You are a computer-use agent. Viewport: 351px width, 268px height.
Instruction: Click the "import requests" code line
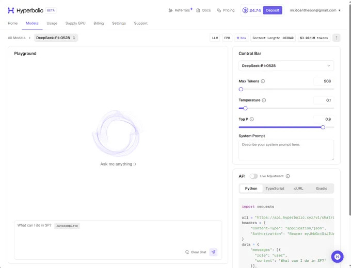click(258, 207)
